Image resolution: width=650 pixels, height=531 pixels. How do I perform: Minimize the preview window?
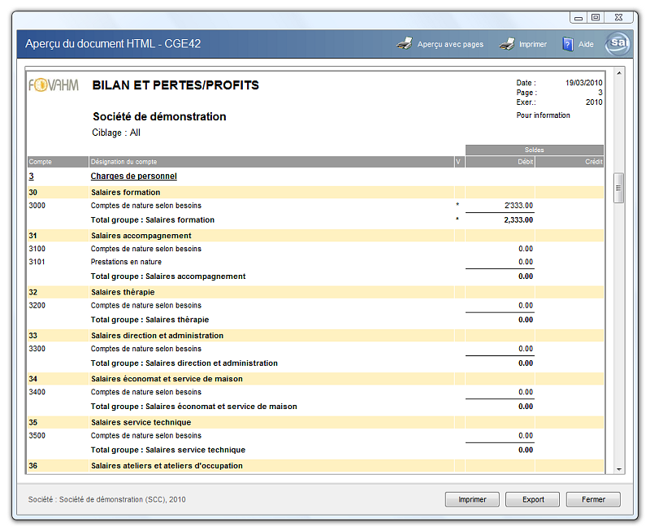click(x=578, y=17)
